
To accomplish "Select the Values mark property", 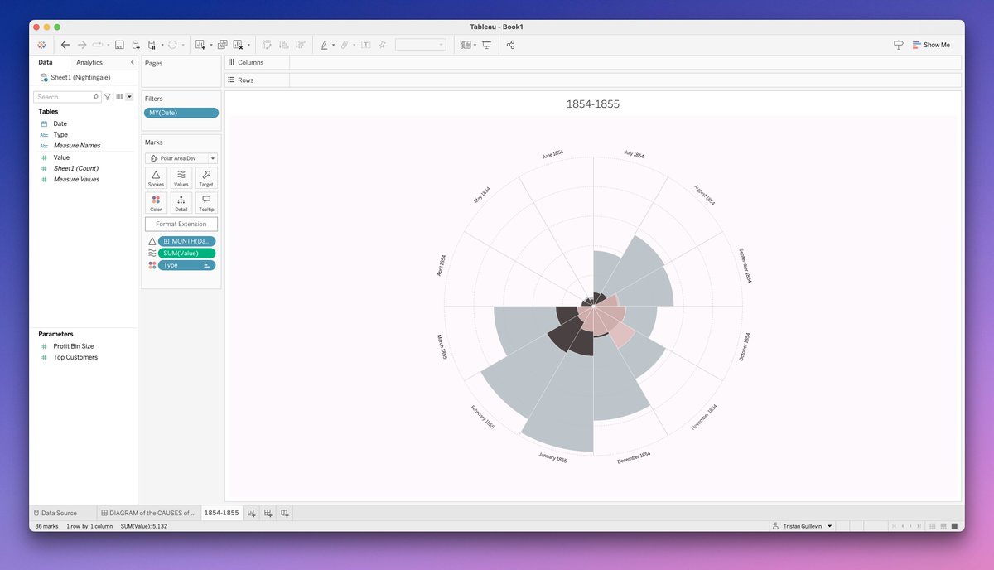I will [x=181, y=177].
